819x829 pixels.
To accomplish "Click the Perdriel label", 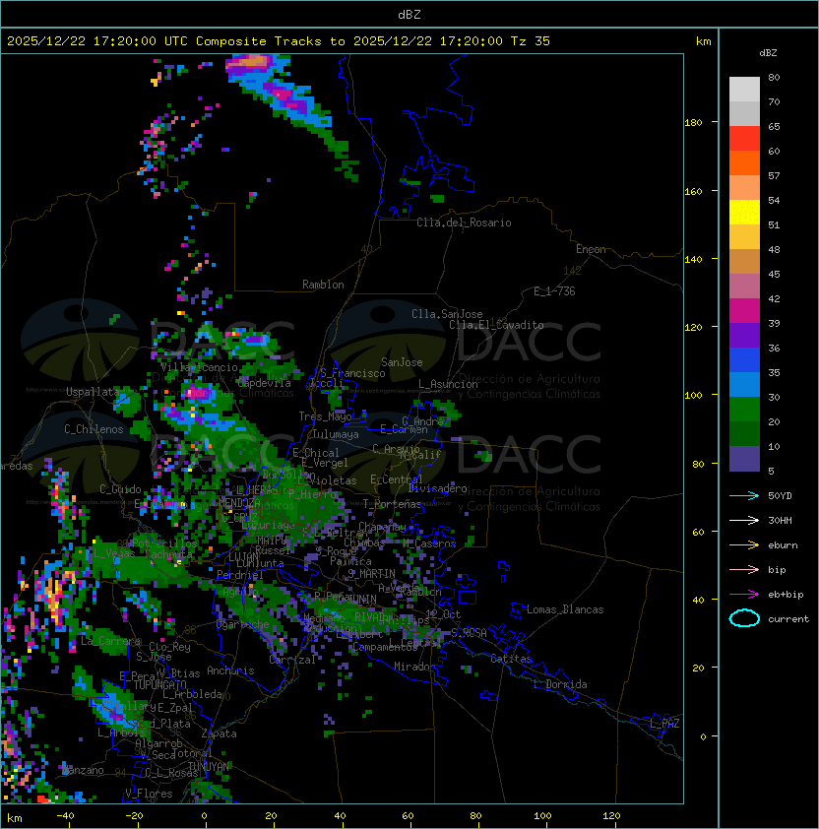I will [x=239, y=575].
